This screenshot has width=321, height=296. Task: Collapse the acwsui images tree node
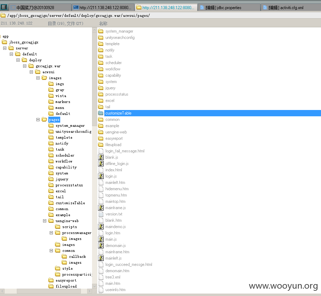(x=38, y=78)
